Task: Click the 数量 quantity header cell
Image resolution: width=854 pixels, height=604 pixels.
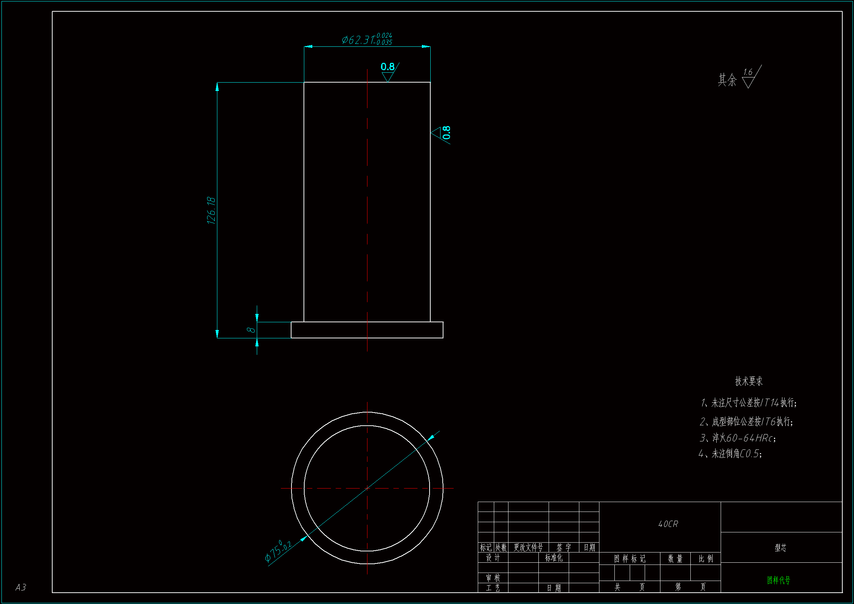Action: (675, 559)
